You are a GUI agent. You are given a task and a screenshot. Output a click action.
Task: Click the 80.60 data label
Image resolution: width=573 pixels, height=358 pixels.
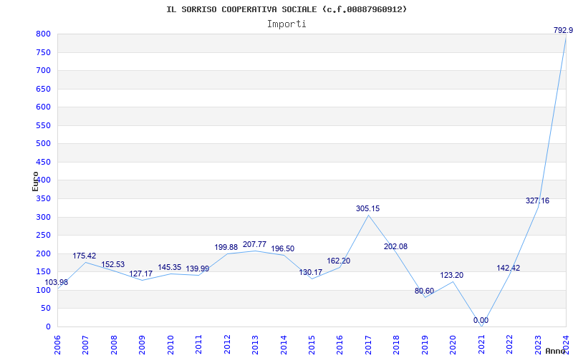tap(424, 291)
